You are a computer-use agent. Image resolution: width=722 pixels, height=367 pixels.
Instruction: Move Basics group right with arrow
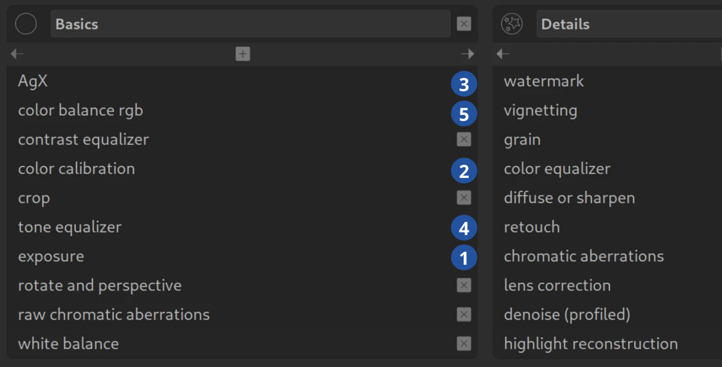pos(467,54)
